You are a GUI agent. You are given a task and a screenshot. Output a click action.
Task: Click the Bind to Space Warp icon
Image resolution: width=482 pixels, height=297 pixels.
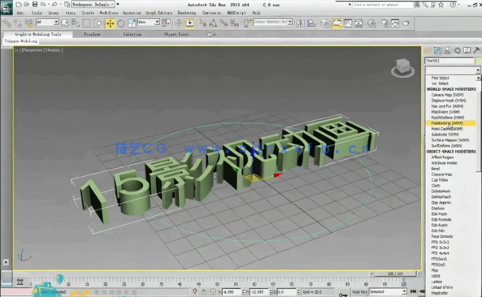[x=29, y=23]
